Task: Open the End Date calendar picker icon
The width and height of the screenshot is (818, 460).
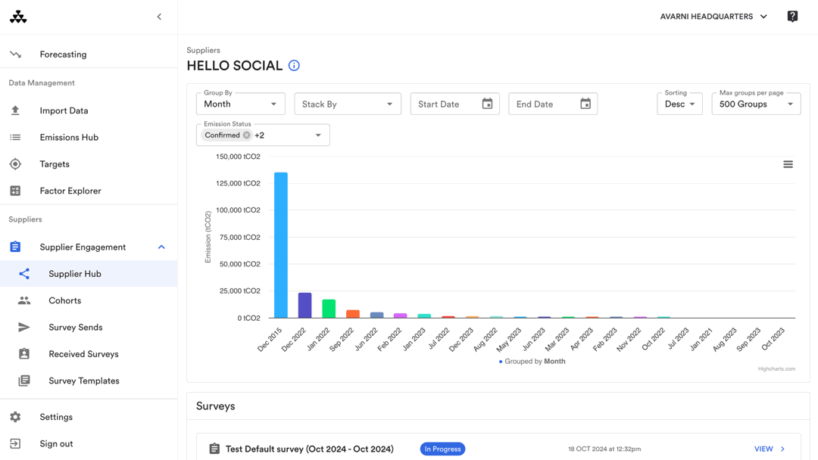Action: [585, 104]
